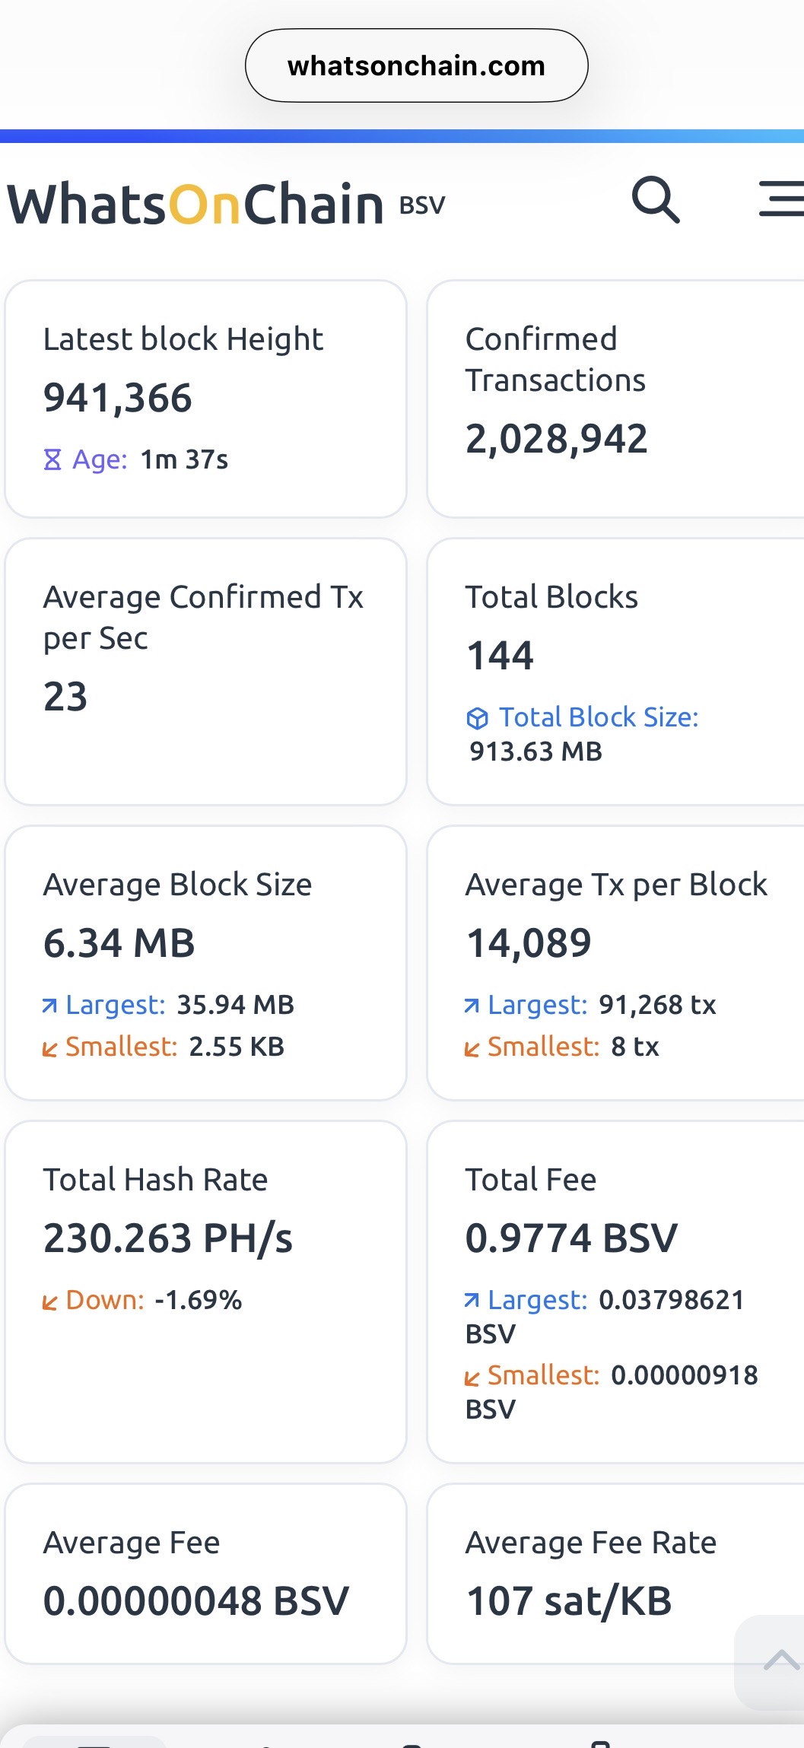Click the 0.03798621 largest fee value
Image resolution: width=804 pixels, height=1748 pixels.
(x=671, y=1300)
